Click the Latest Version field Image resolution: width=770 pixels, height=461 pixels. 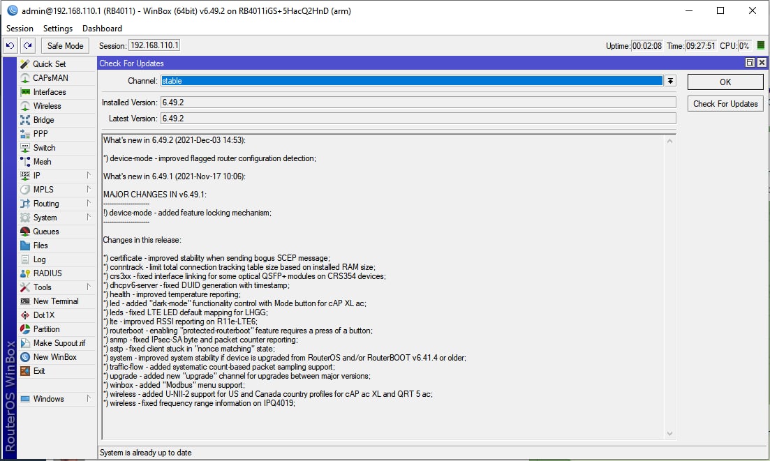(418, 119)
